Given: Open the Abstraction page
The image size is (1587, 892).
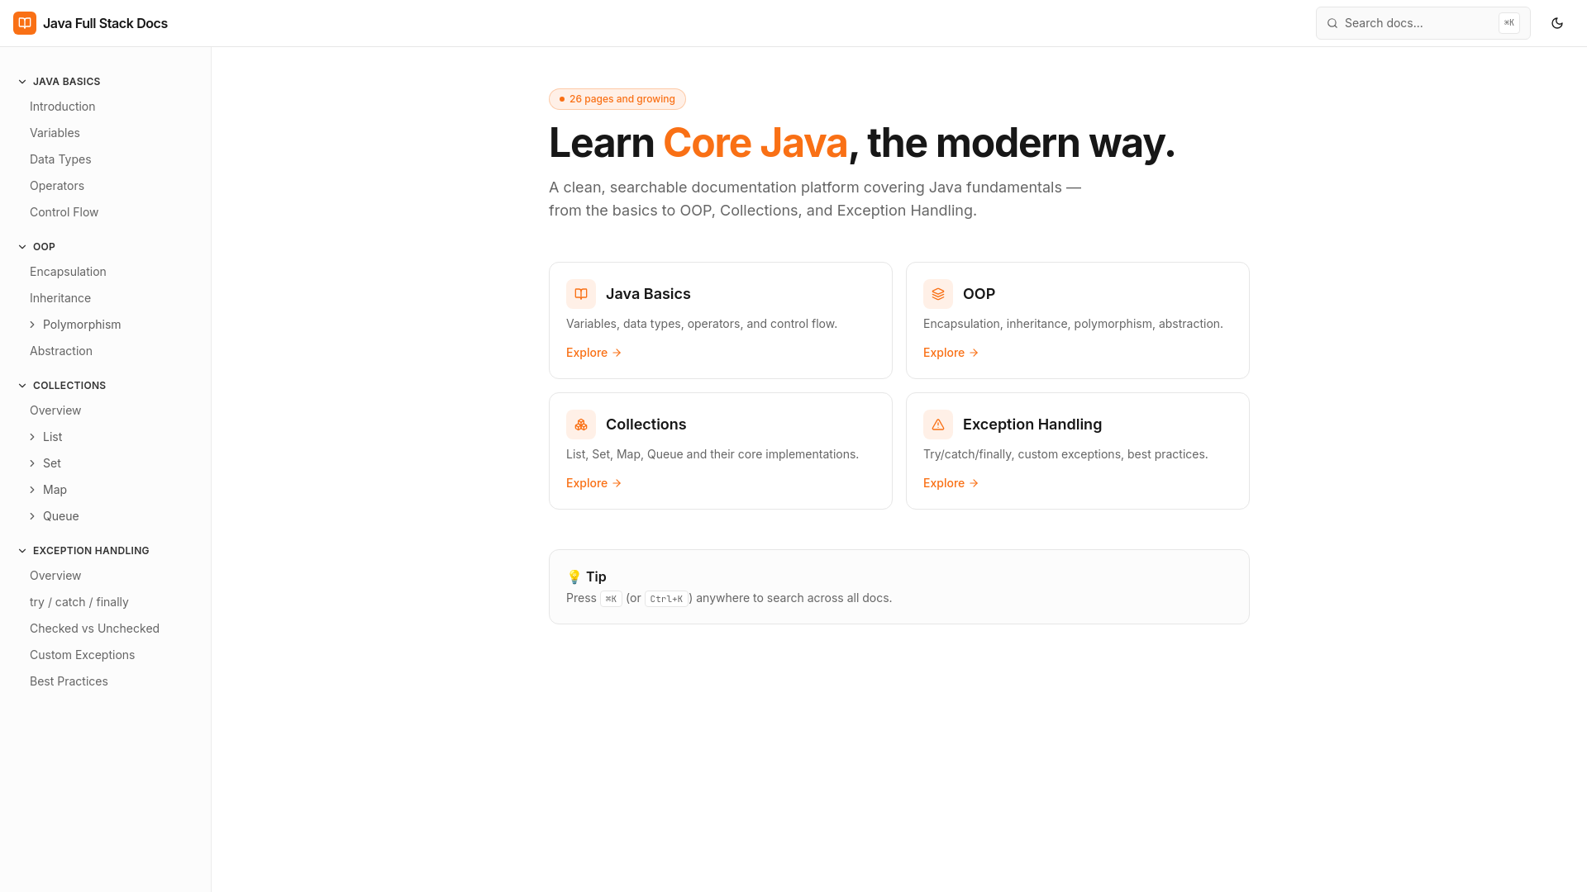Looking at the screenshot, I should [x=61, y=351].
